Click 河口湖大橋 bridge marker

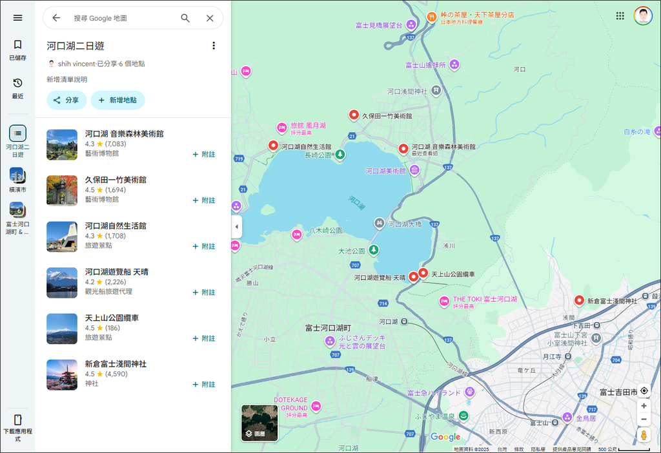click(x=380, y=223)
